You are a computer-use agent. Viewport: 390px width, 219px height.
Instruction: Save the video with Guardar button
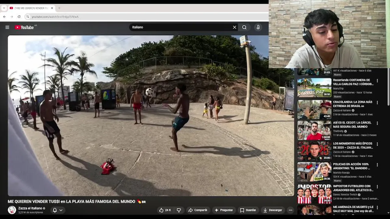tap(248, 210)
